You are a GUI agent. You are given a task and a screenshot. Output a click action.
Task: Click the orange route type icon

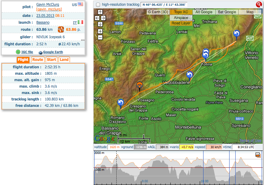(61, 29)
